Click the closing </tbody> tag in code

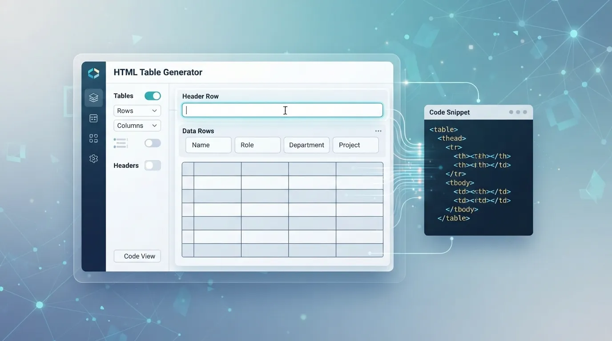coord(462,210)
